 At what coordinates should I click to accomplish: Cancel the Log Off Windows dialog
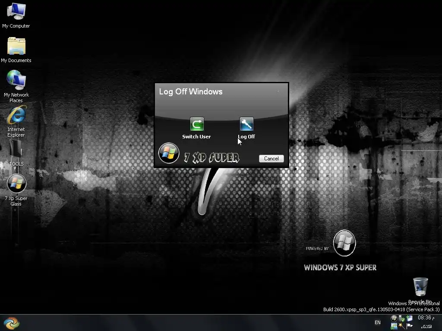coord(271,159)
